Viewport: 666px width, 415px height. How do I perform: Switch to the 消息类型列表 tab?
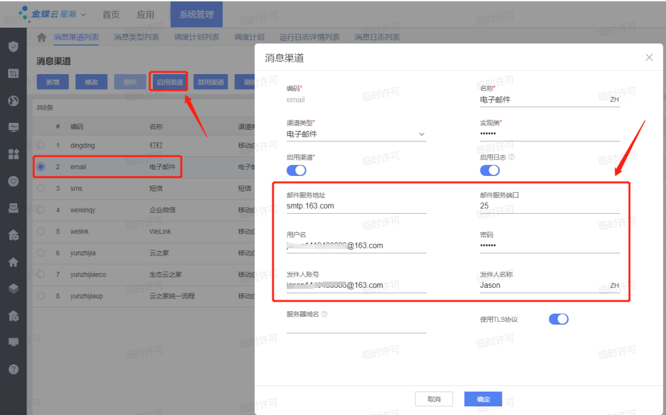tap(136, 37)
